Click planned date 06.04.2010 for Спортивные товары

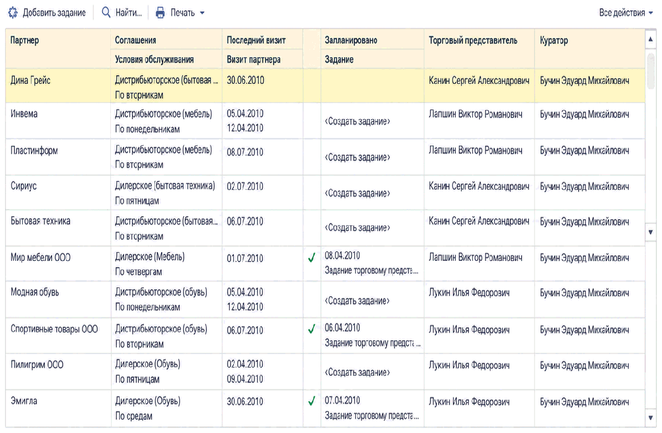pos(343,328)
